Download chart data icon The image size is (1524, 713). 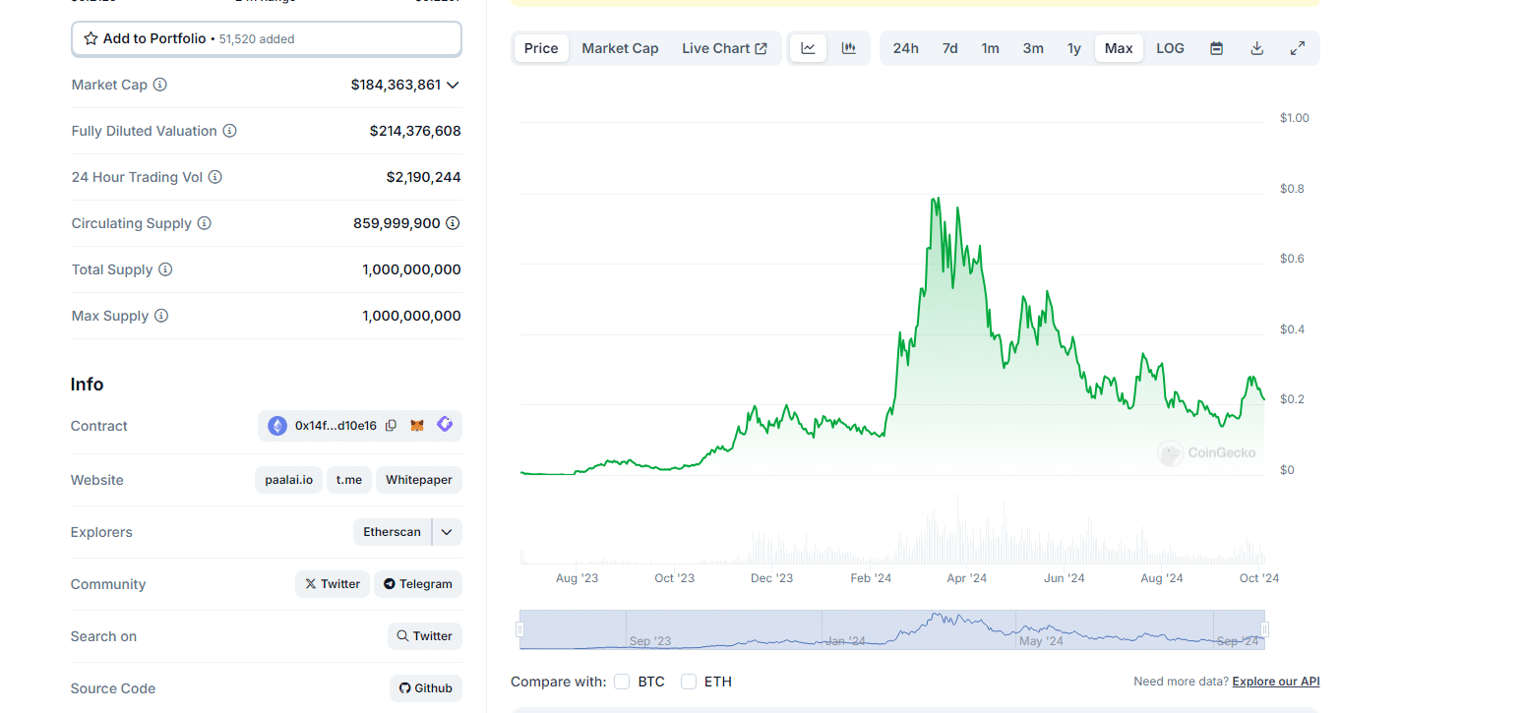point(1256,48)
